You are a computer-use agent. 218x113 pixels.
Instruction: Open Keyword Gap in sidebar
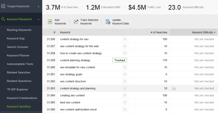(x=16, y=38)
